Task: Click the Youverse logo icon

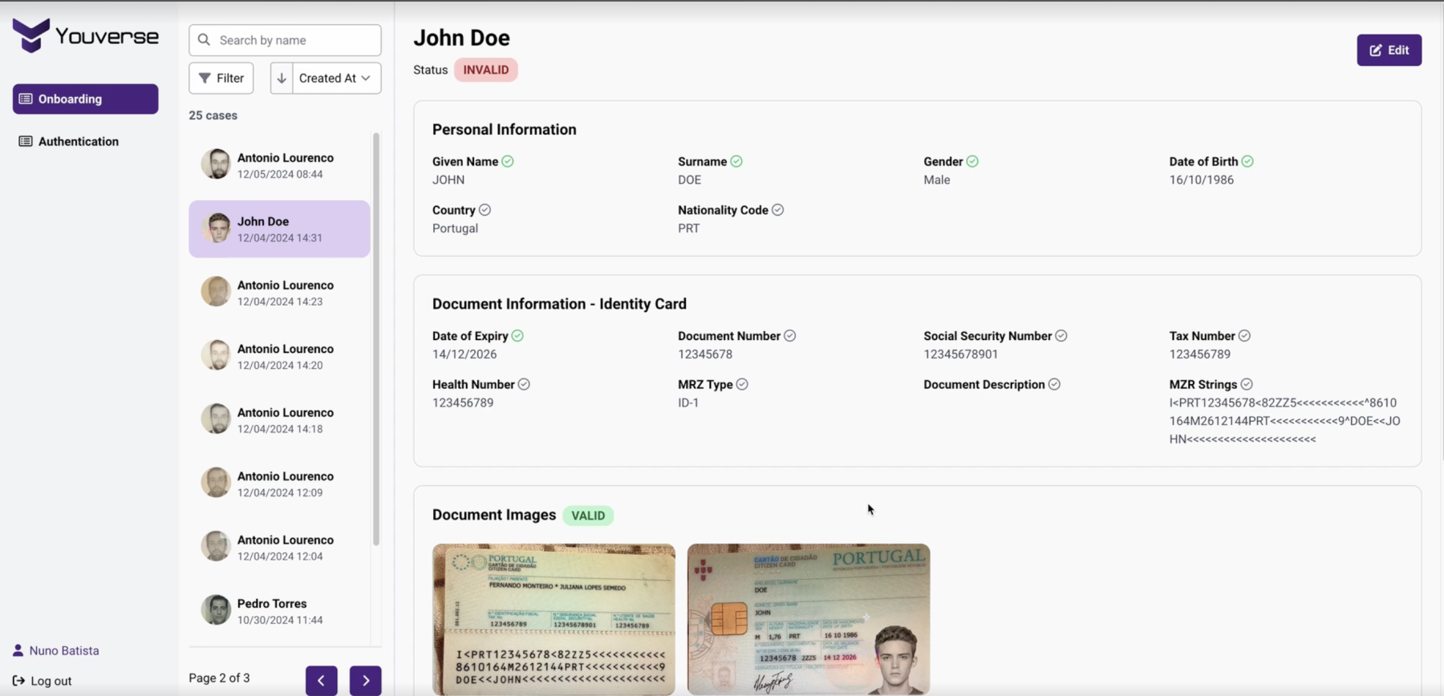Action: 31,36
